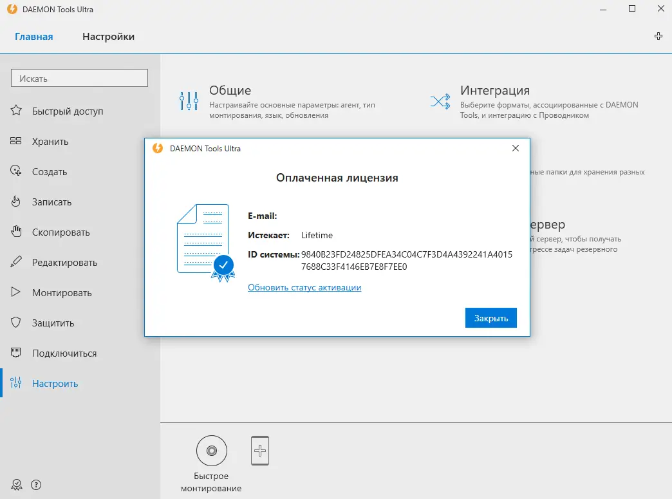672x499 pixels.
Task: Click the Монтировать play triangle icon
Action: click(x=16, y=292)
